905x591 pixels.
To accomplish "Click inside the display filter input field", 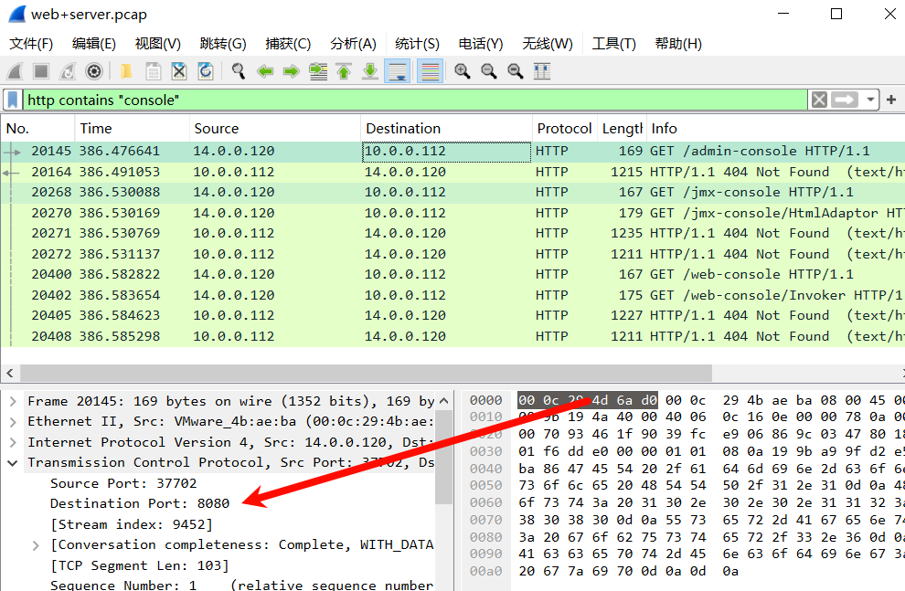I will 411,100.
